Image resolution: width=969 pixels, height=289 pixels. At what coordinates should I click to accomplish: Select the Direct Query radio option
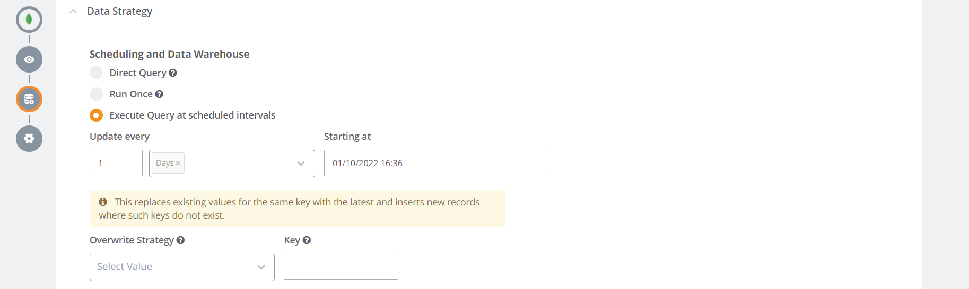pos(97,73)
